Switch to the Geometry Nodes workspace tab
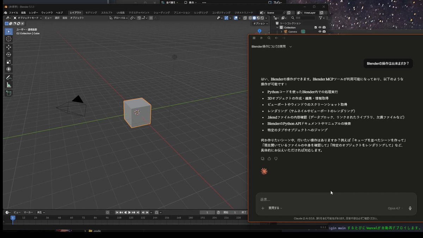Screen dimensions: 423x238 (x=243, y=13)
